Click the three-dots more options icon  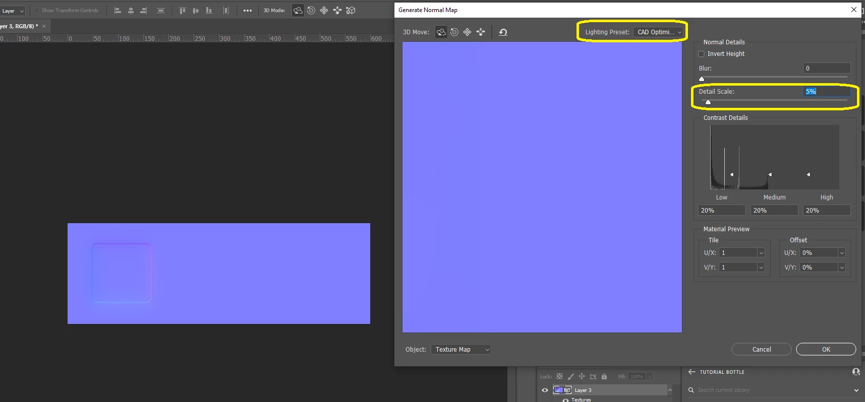pyautogui.click(x=248, y=11)
